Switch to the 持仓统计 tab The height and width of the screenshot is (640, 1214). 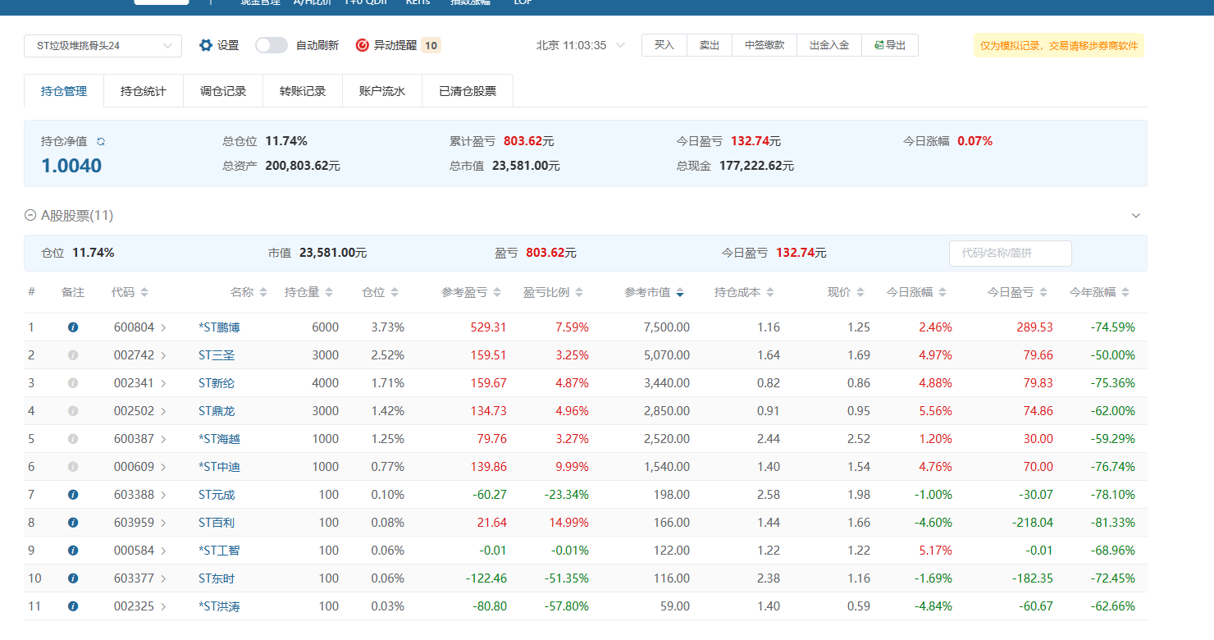(x=144, y=91)
